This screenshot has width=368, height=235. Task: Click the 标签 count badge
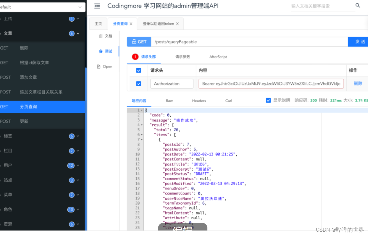[72, 136]
